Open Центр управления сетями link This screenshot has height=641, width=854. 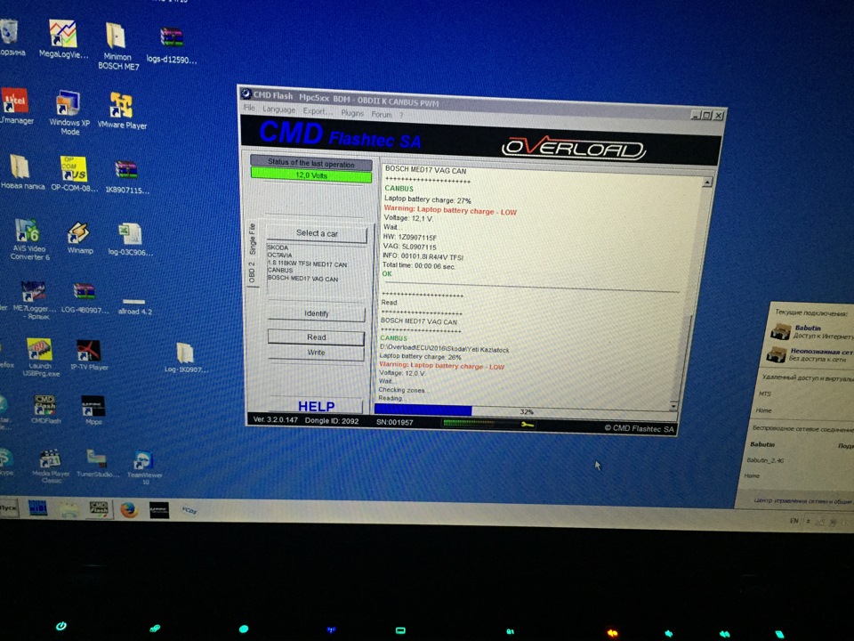pyautogui.click(x=802, y=501)
